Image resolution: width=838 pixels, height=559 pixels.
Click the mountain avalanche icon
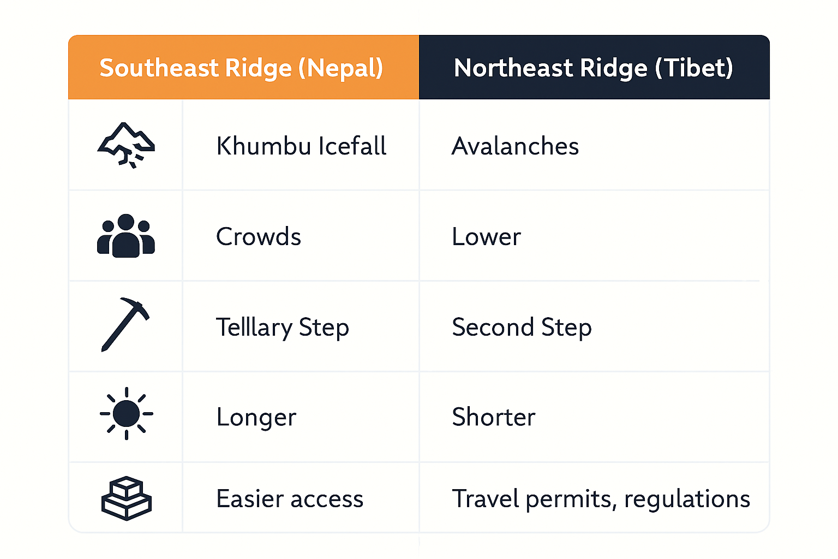tap(126, 145)
